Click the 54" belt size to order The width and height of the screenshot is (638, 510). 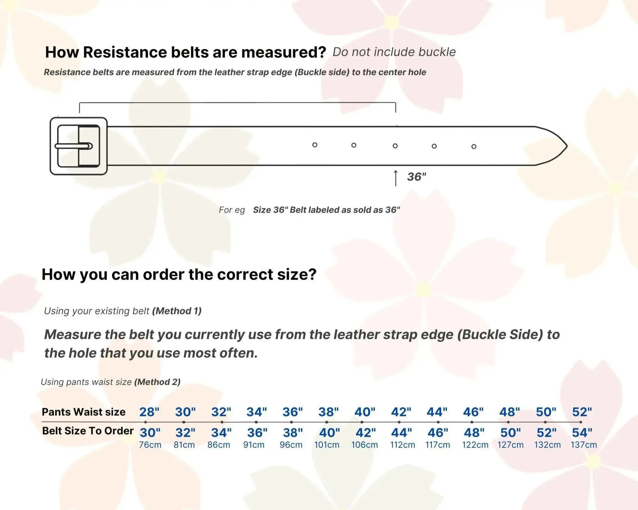point(582,433)
